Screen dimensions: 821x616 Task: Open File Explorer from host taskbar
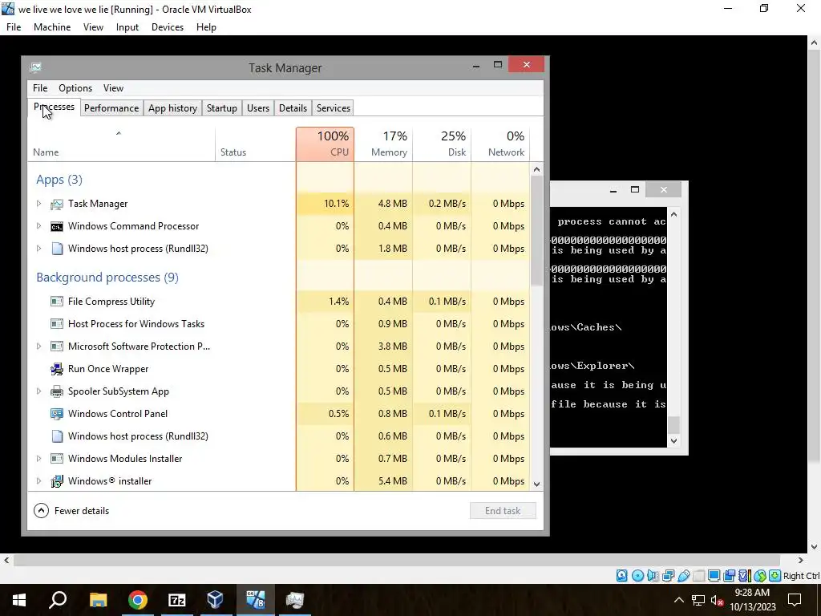(98, 600)
